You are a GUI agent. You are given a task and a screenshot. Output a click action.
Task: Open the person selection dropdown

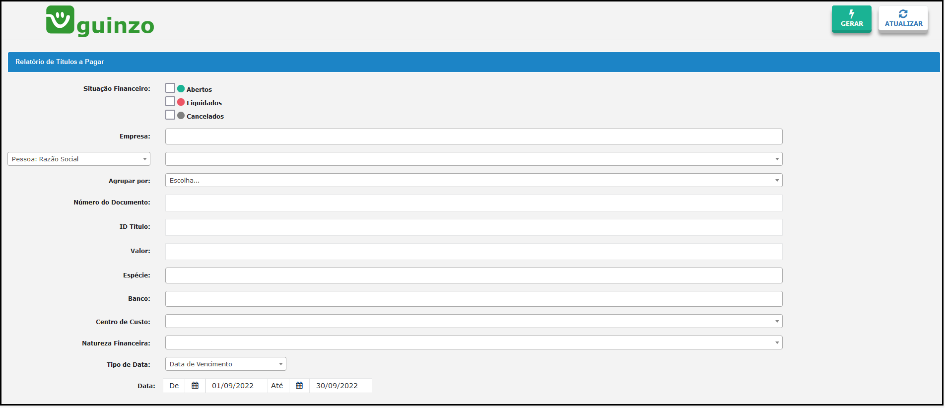click(473, 159)
